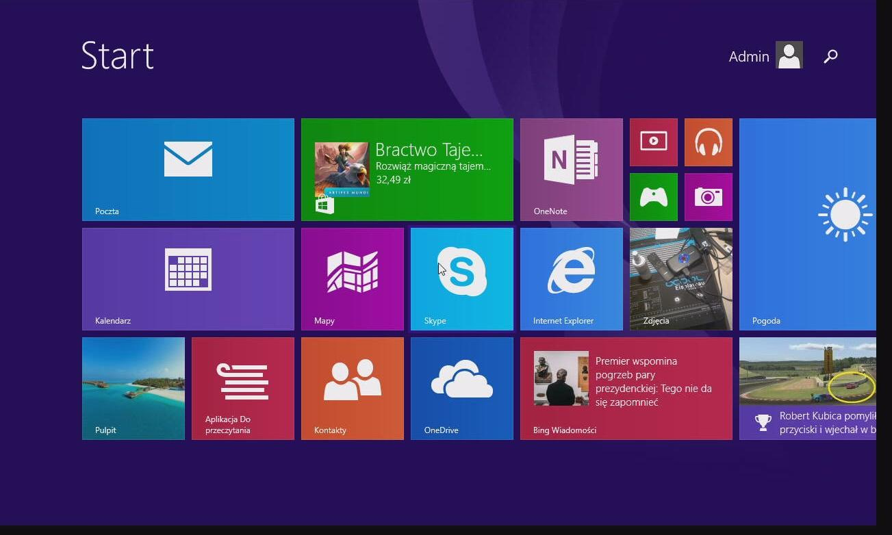Viewport: 892px width, 535px height.
Task: Open the Admin user account menu
Action: click(765, 56)
